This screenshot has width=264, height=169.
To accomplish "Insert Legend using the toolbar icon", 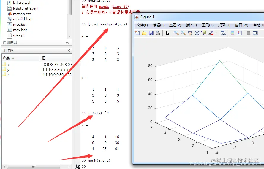I will point(239,33).
